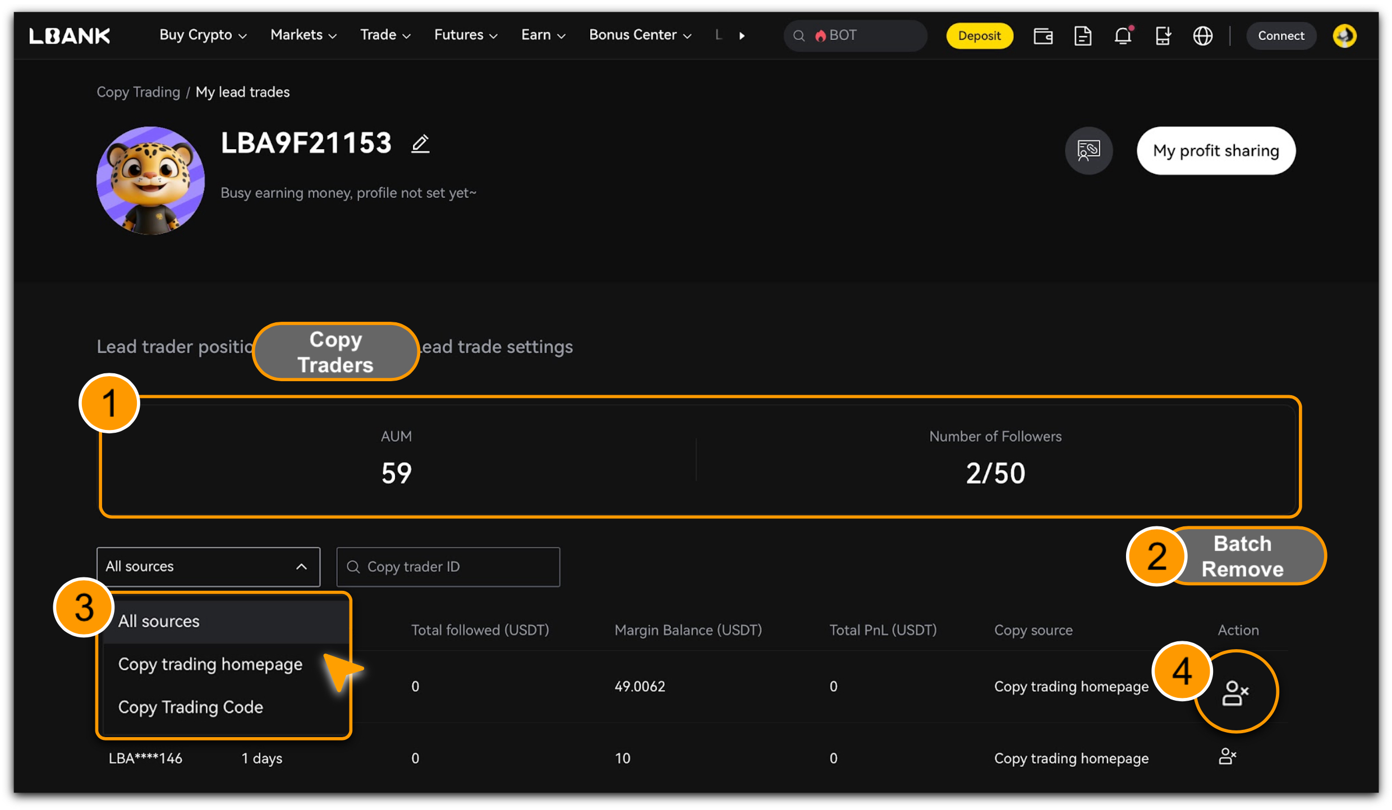This screenshot has width=1392, height=810.
Task: Click the search magnifier icon in header
Action: click(x=799, y=36)
